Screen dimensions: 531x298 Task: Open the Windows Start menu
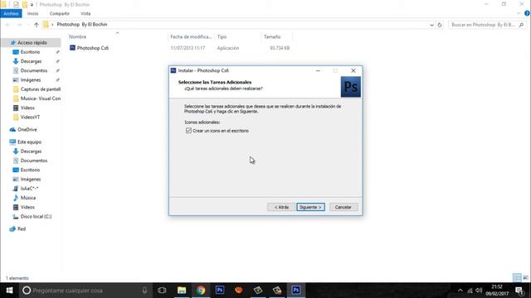click(x=9, y=291)
